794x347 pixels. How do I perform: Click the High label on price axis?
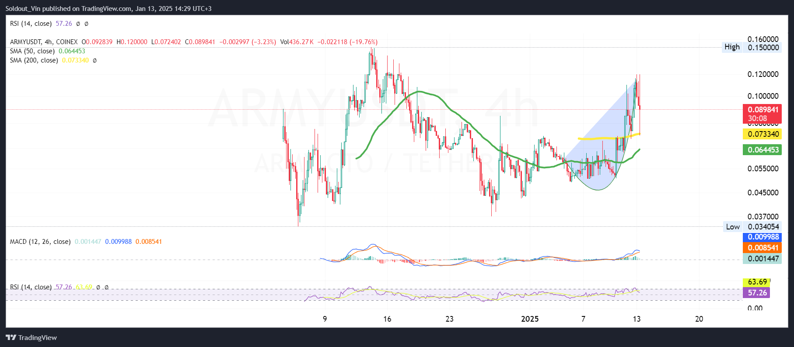(732, 47)
